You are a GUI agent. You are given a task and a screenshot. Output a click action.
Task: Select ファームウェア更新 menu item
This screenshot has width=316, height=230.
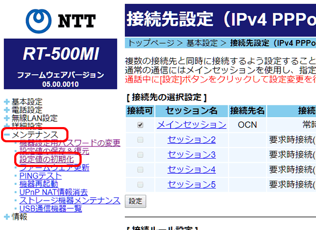click(x=54, y=168)
